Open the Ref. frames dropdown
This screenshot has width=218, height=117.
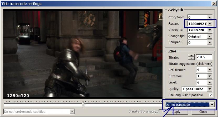210,70
